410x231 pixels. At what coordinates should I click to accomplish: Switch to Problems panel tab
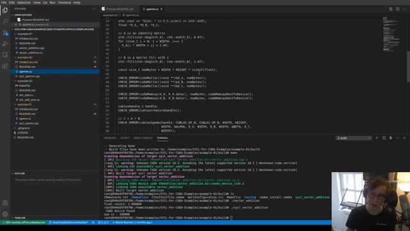pos(110,138)
